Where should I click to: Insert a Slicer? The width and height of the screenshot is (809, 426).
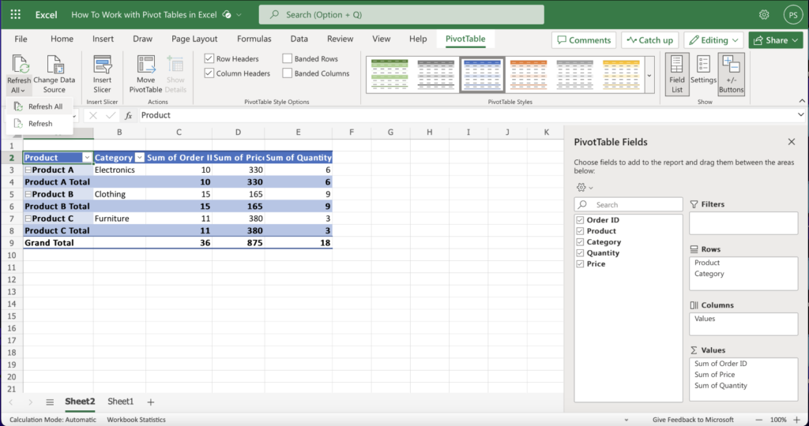(102, 74)
